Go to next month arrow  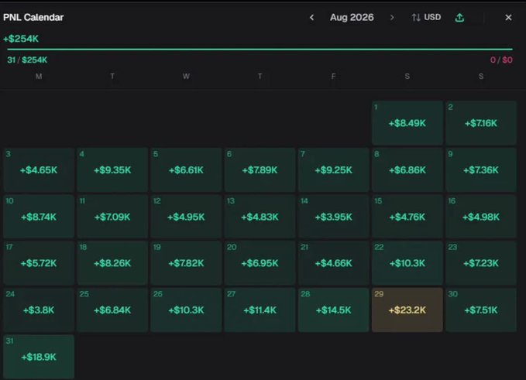(x=392, y=18)
